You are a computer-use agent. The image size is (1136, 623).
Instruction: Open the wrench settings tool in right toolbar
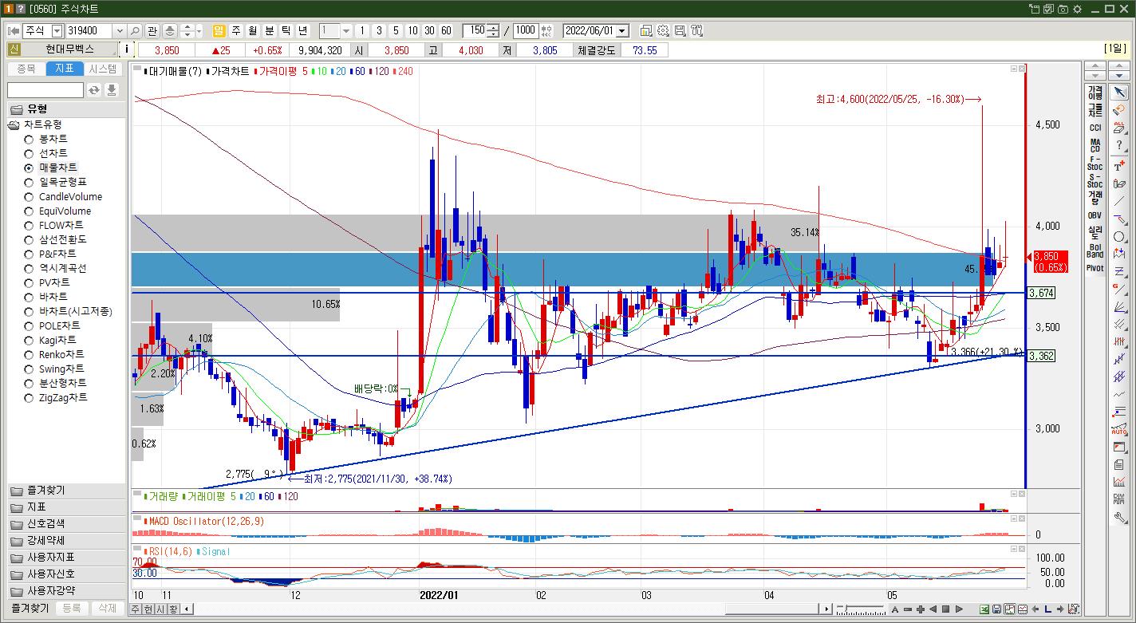[x=1119, y=517]
